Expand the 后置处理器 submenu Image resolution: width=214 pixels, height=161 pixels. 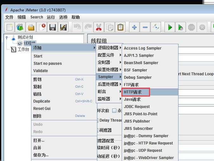[109, 84]
